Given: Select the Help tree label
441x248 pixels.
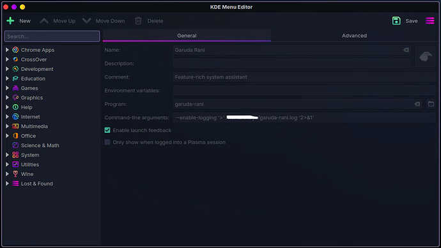Looking at the screenshot, I should click(x=27, y=107).
